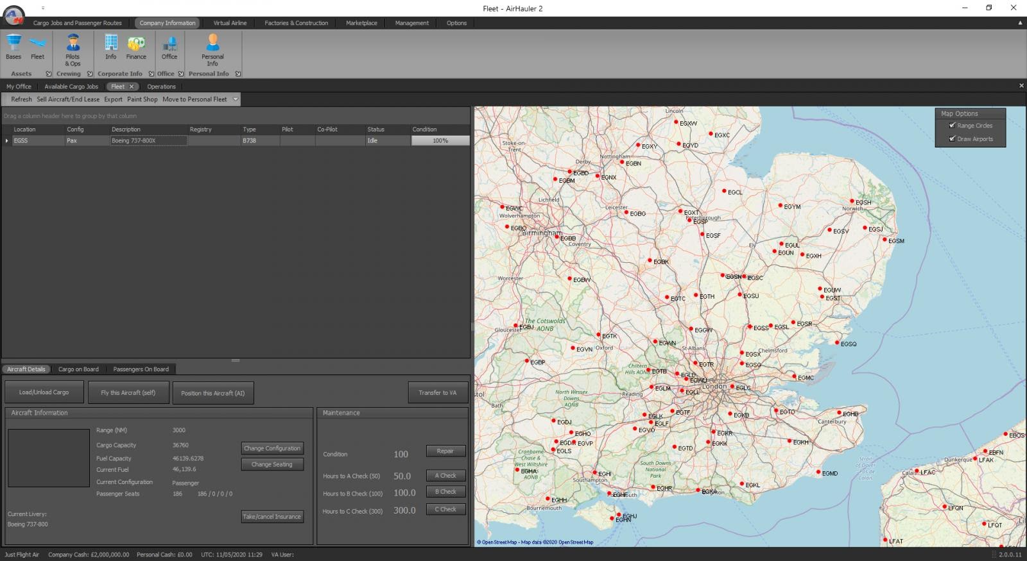Close the Fleet document tab
The image size is (1027, 561).
(132, 87)
